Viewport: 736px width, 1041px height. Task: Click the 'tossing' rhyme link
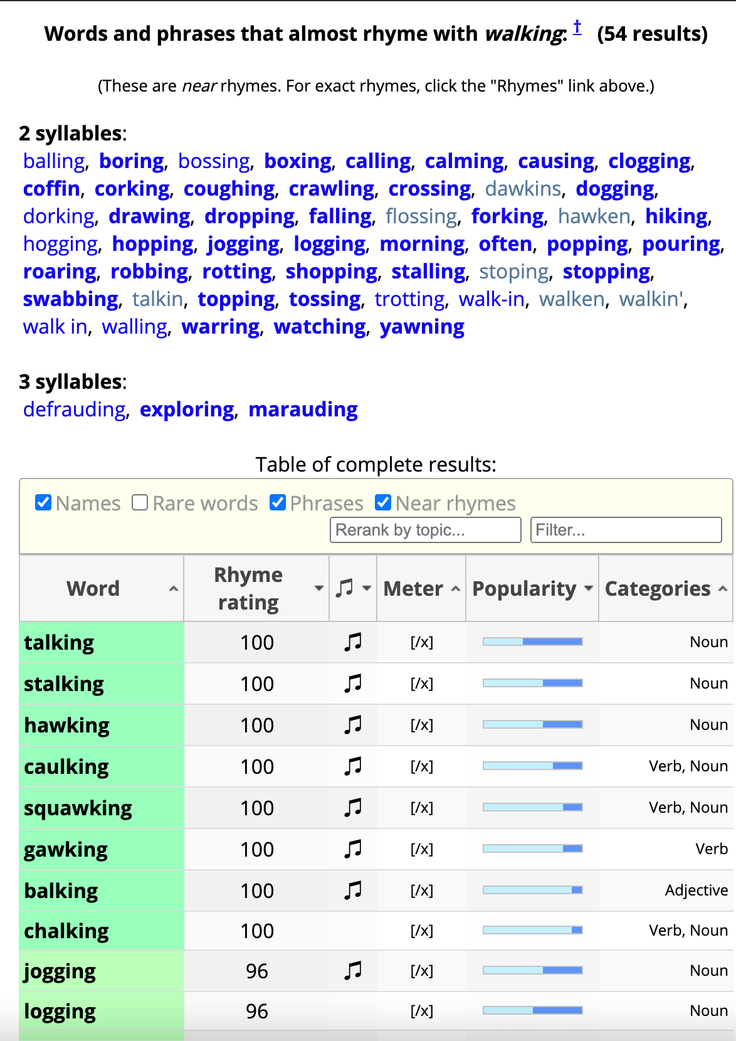pyautogui.click(x=325, y=299)
